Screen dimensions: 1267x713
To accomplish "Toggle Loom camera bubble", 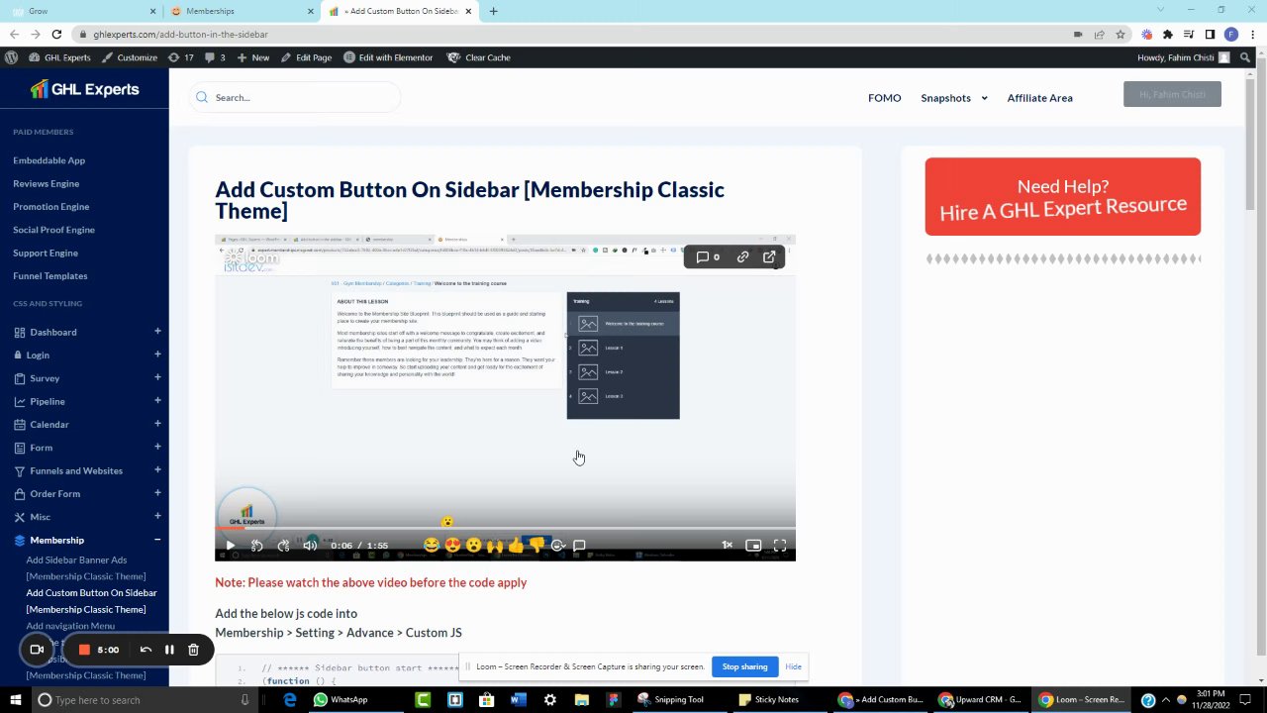I will 37,650.
